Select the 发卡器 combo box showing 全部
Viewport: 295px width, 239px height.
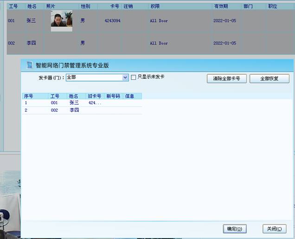tap(97, 78)
